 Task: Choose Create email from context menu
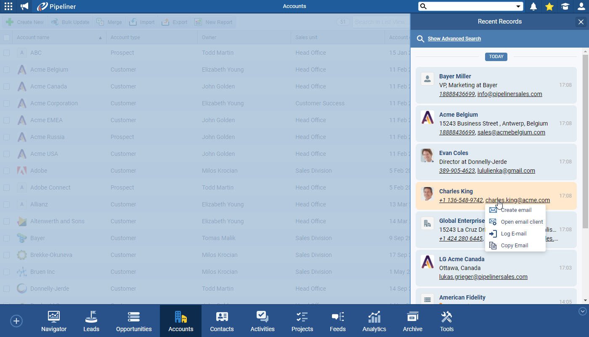click(x=516, y=210)
